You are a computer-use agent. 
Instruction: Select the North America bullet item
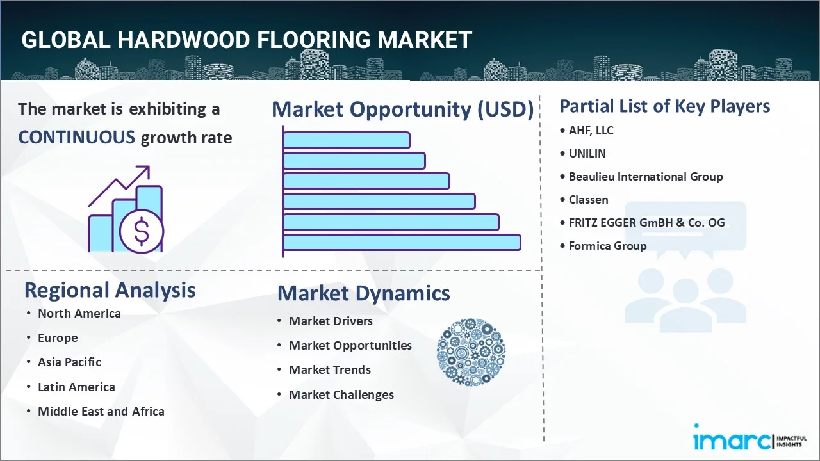[x=79, y=313]
